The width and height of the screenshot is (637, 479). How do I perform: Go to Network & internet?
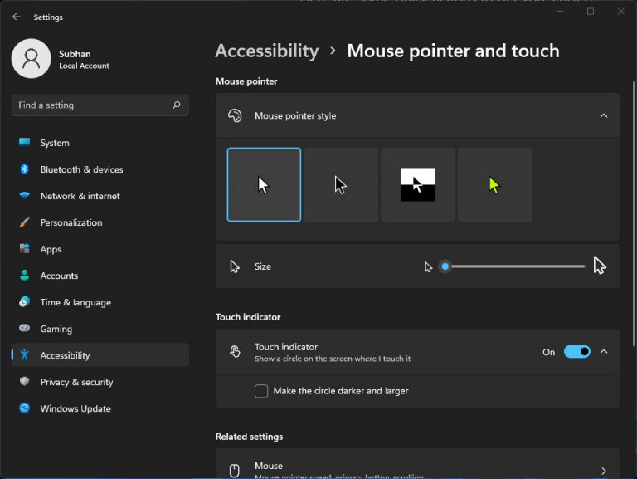pyautogui.click(x=100, y=196)
